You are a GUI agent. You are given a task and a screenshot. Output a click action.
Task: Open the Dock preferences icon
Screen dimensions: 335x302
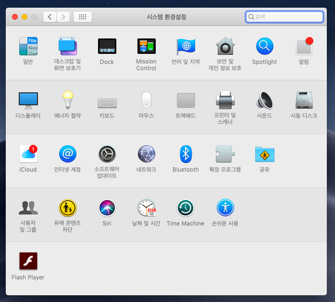(x=107, y=46)
